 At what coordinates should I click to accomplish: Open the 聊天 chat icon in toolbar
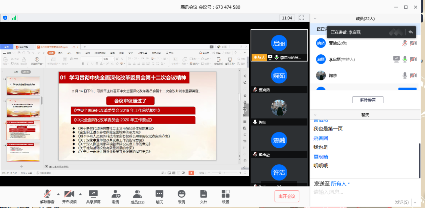click(x=159, y=194)
